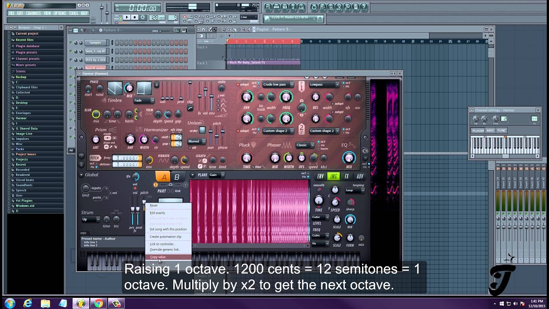Viewport: 549px width, 309px height.
Task: Open the TOOLS menu
Action: 74,13
